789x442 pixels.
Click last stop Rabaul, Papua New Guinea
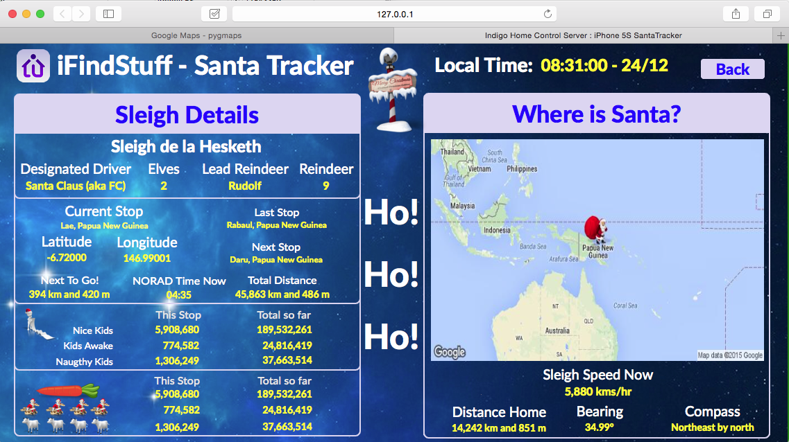point(276,225)
